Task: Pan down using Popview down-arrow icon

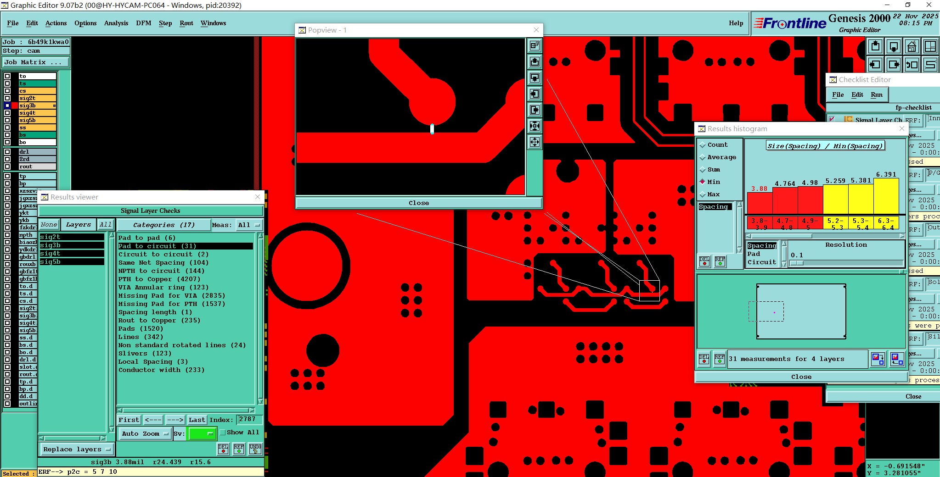Action: tap(535, 78)
